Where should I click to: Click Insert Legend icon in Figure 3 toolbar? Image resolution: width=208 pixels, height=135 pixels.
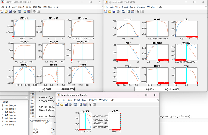point(85,104)
